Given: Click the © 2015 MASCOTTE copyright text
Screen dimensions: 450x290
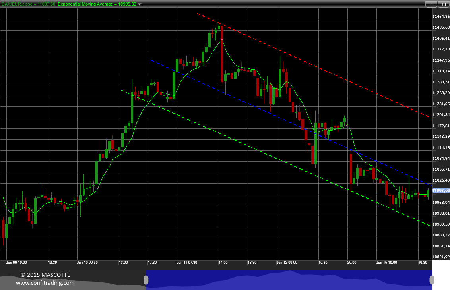Looking at the screenshot, I should (x=45, y=275).
